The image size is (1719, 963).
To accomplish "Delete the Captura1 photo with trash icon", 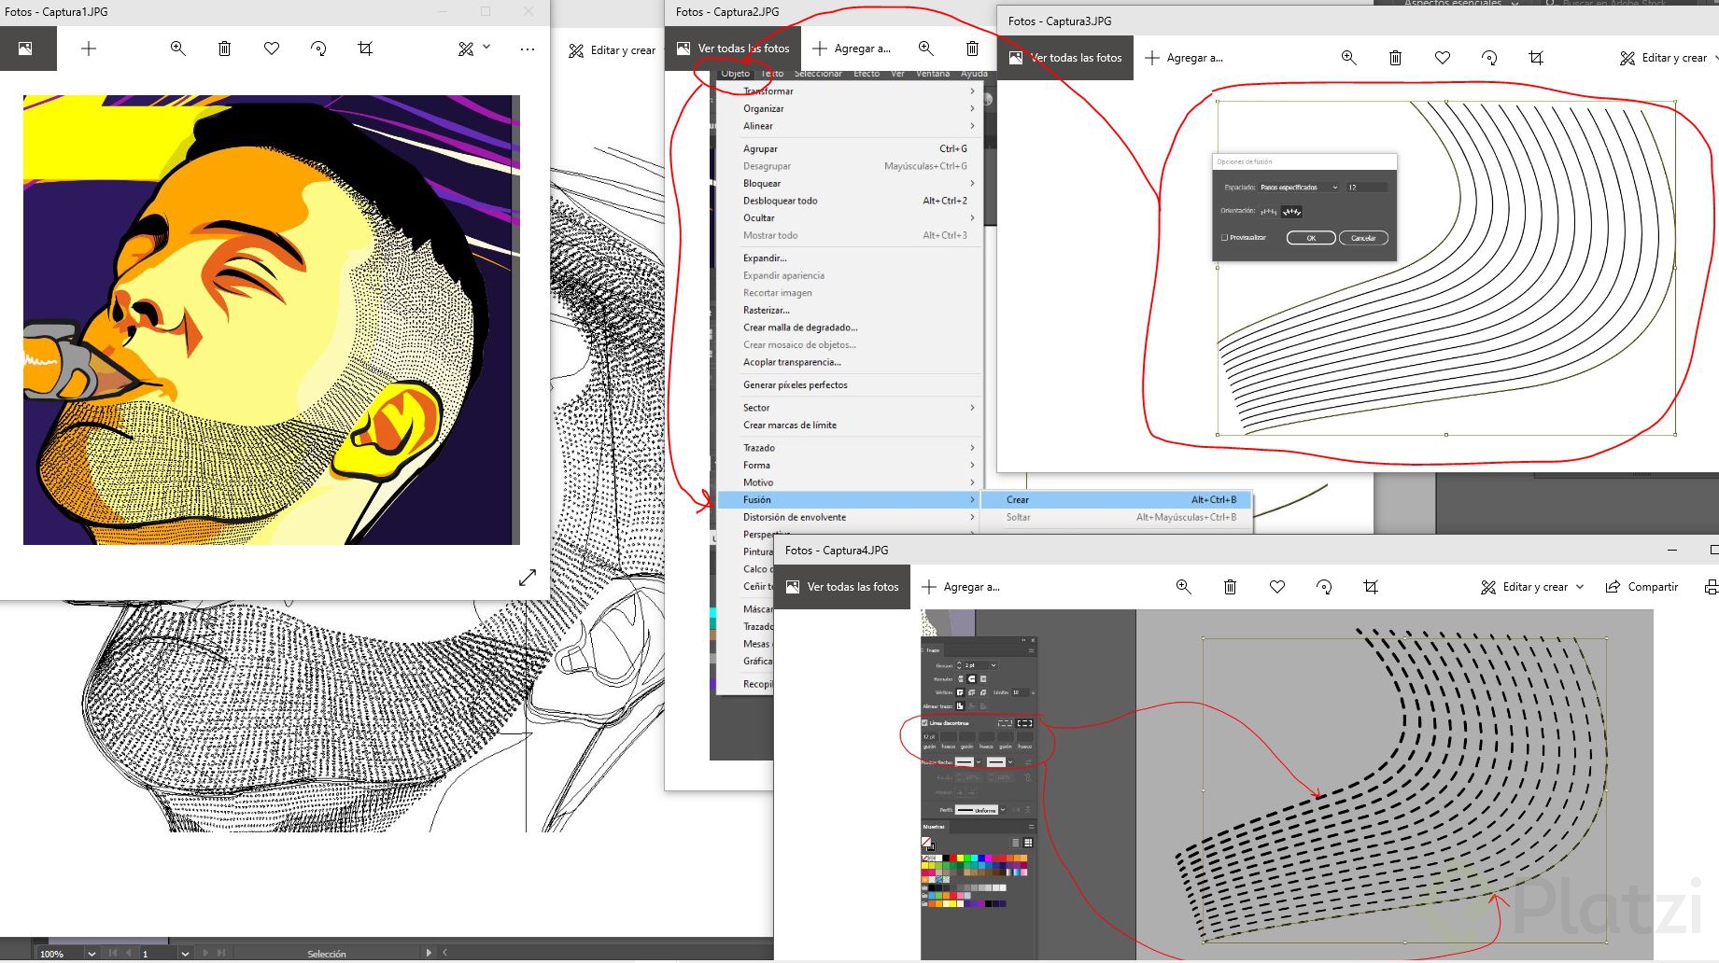I will click(x=224, y=49).
